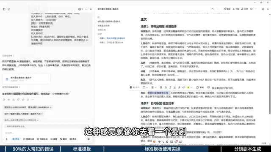Click the heading 场景1：雨夜出租屋·绝境临终
Screen dimensions: 271x152
click(159, 26)
